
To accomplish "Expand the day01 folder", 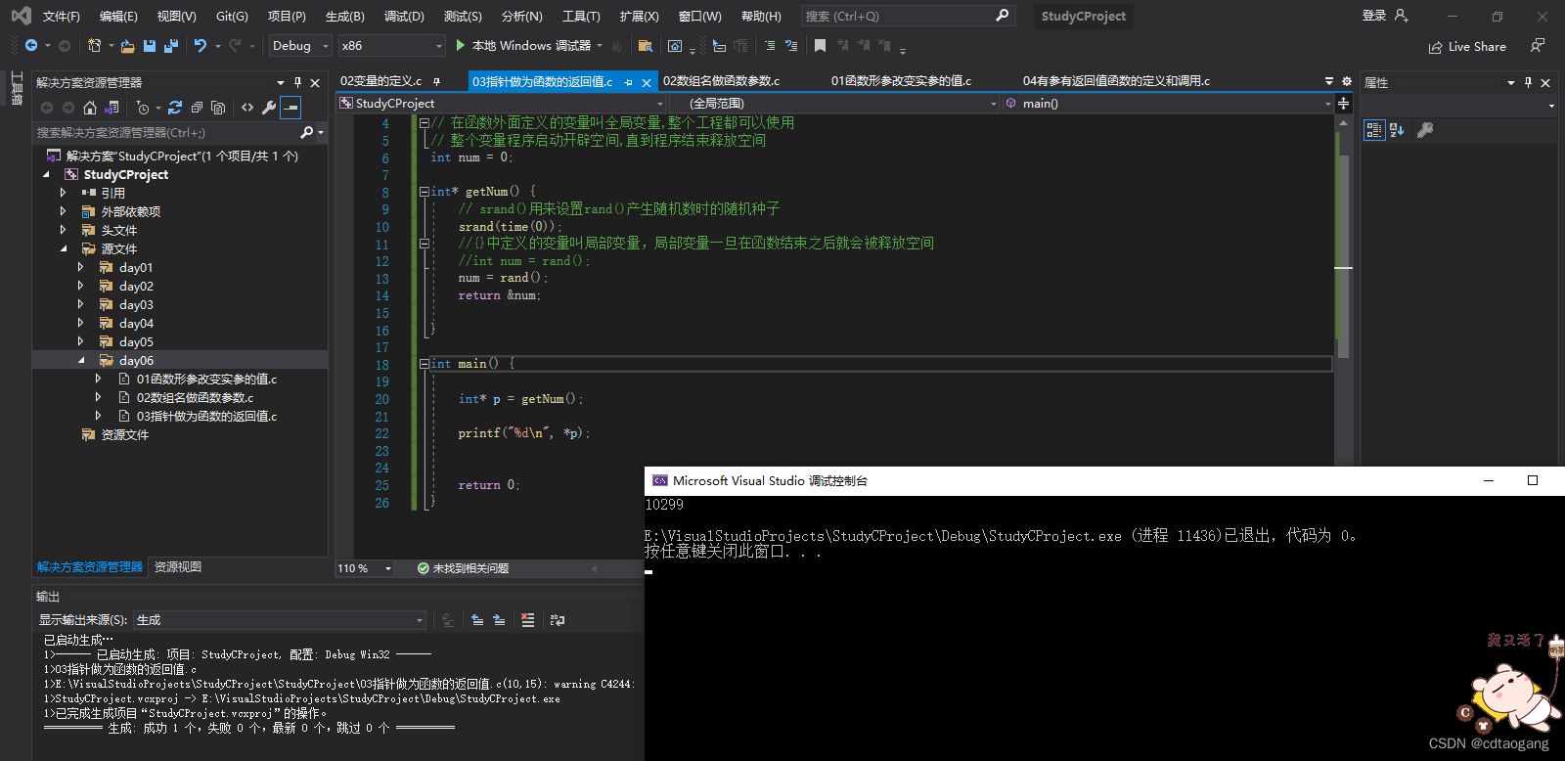I will (x=80, y=267).
